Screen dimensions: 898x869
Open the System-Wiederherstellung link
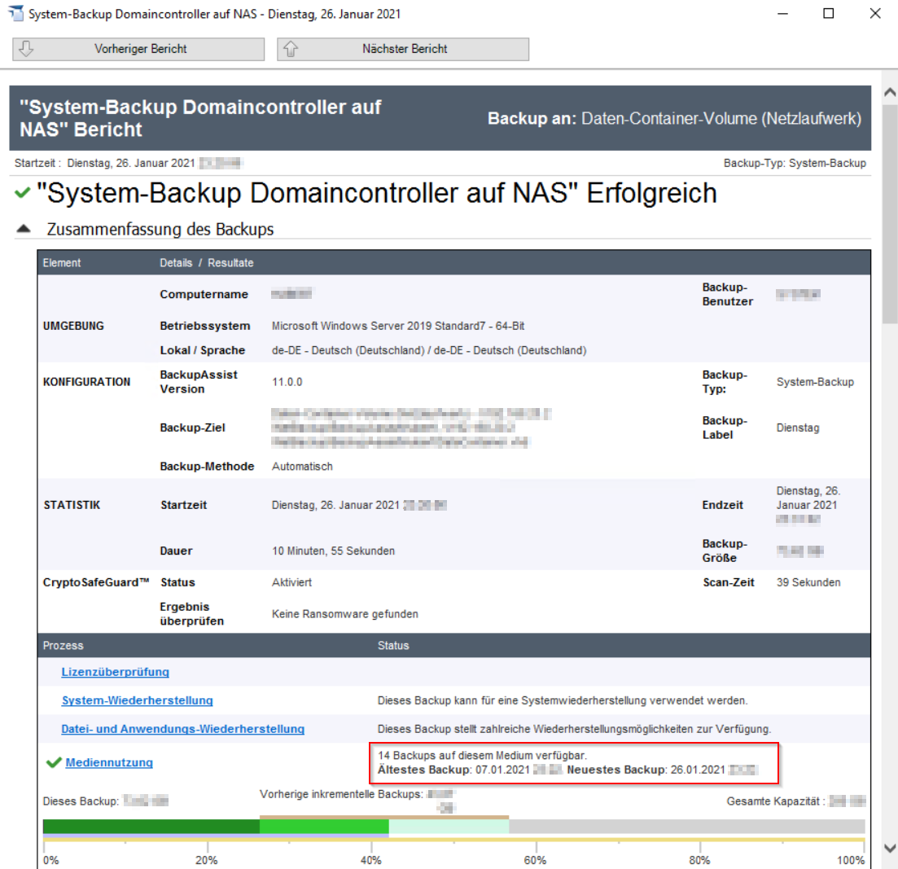pos(137,700)
